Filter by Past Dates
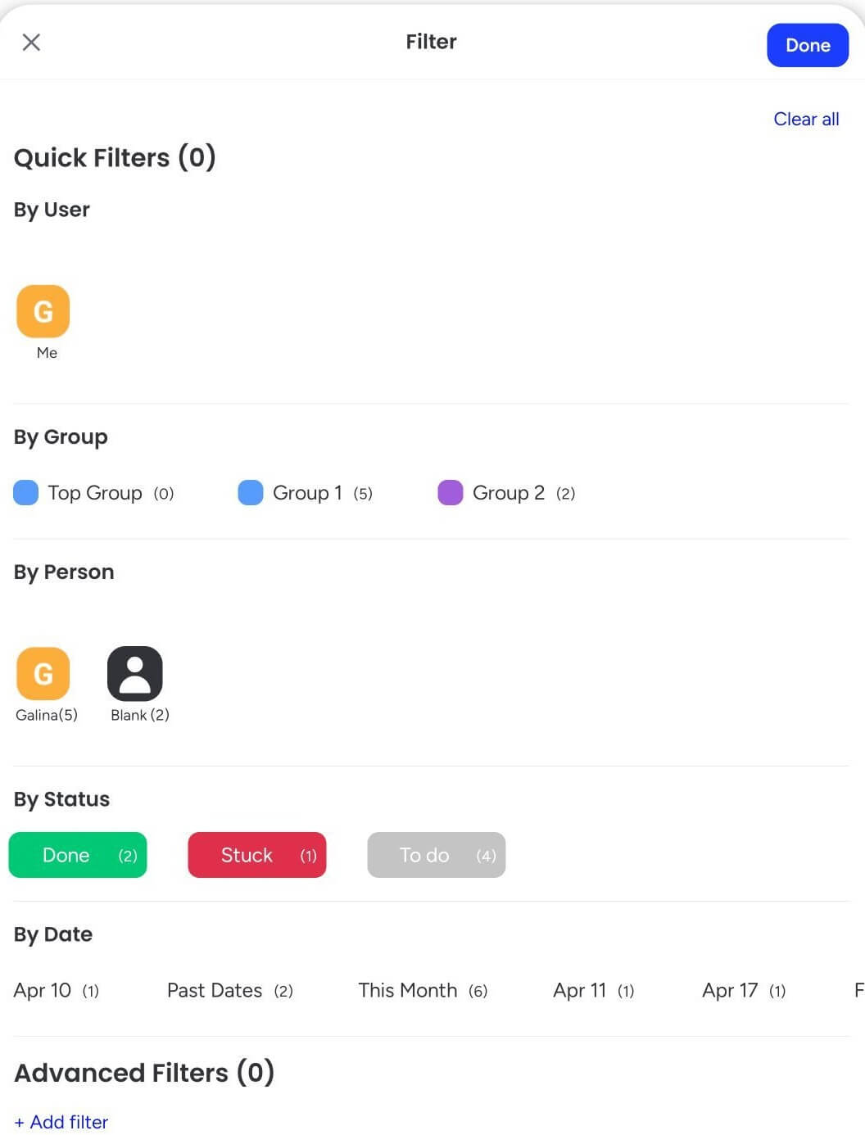Viewport: 865px width, 1135px height. point(229,991)
